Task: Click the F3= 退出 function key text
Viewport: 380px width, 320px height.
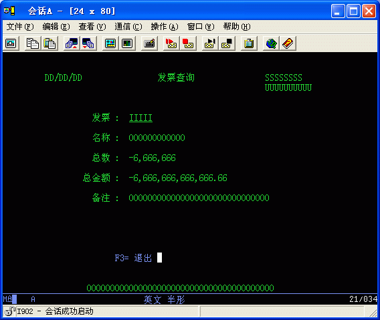Action: click(x=133, y=258)
